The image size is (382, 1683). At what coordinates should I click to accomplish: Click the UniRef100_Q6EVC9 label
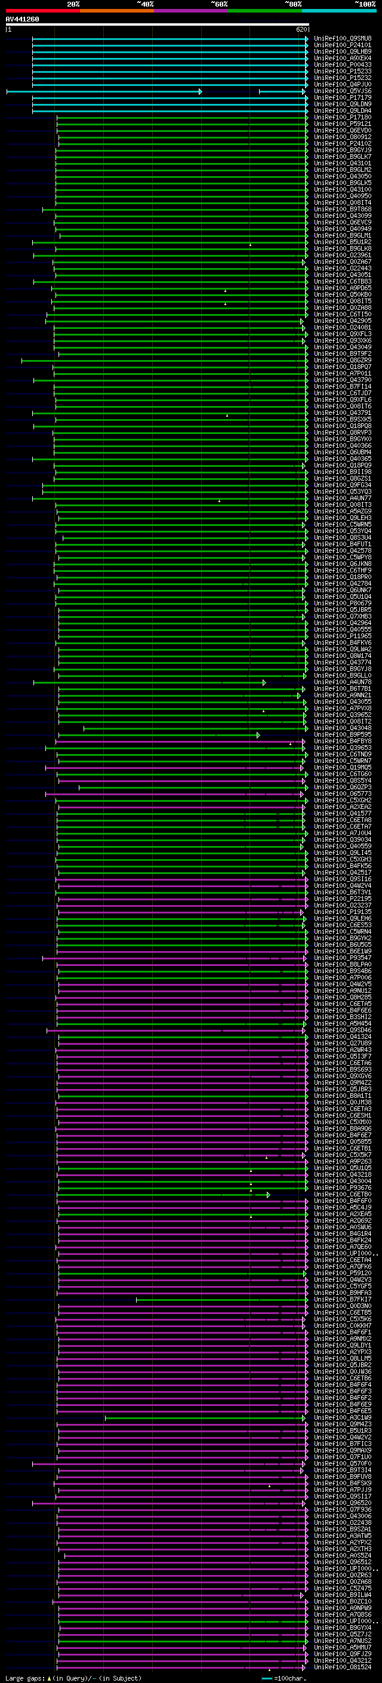(343, 223)
